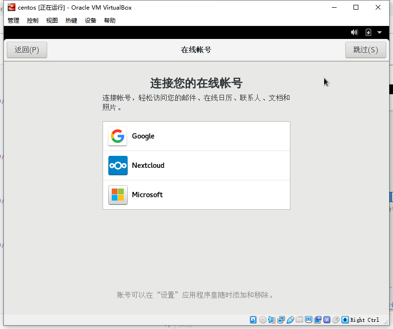Screen dimensions: 393x329
Task: Click the VirtualBox window title icon
Action: tap(11, 8)
